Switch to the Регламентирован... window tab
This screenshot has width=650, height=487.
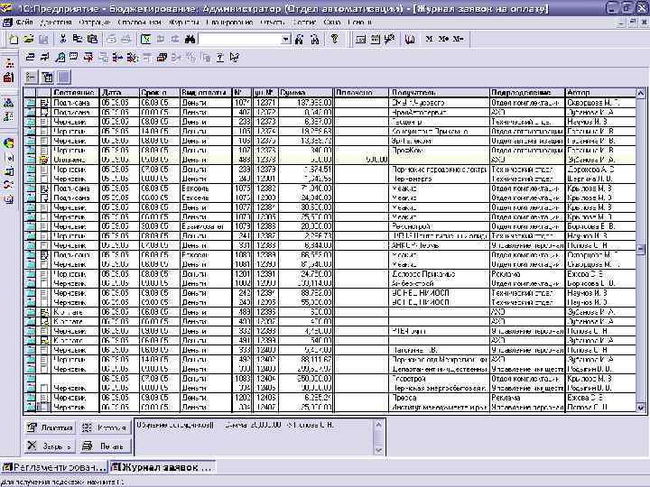point(54,467)
